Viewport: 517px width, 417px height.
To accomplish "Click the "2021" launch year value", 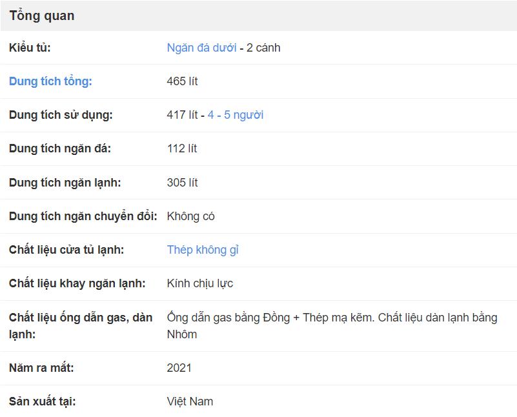I will click(179, 368).
